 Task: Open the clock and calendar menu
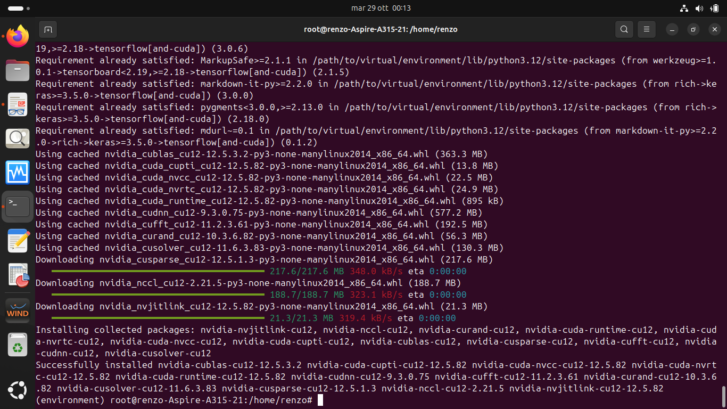coord(381,8)
